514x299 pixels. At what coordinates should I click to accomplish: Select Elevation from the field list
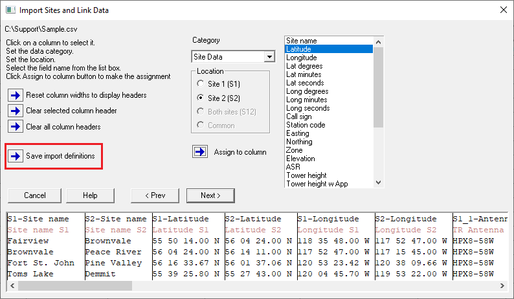(x=300, y=159)
